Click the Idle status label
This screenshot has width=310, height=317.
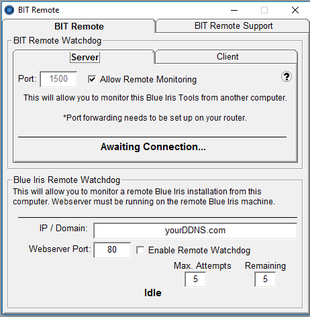(153, 293)
